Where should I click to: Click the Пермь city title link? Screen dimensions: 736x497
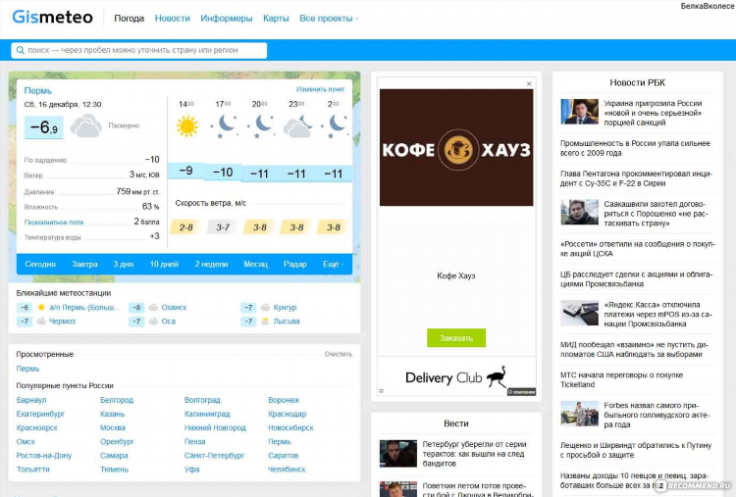coord(38,90)
